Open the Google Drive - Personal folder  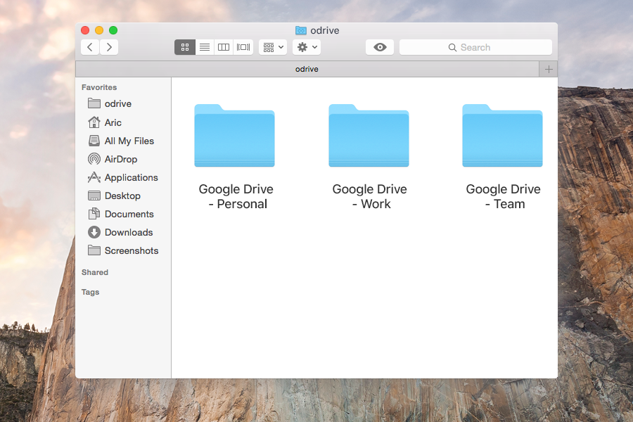234,136
